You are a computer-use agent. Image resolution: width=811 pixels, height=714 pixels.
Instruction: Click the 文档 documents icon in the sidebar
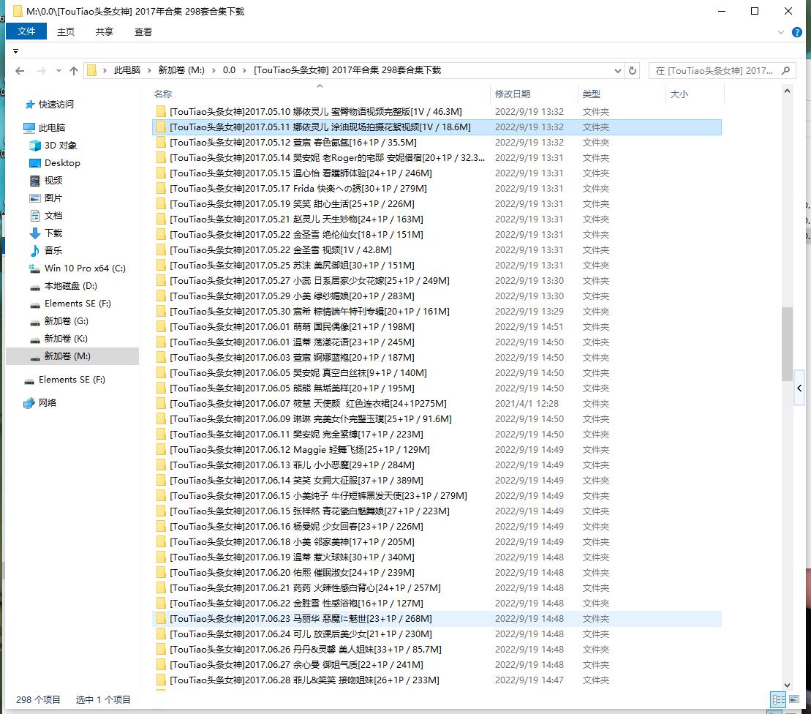coord(35,216)
